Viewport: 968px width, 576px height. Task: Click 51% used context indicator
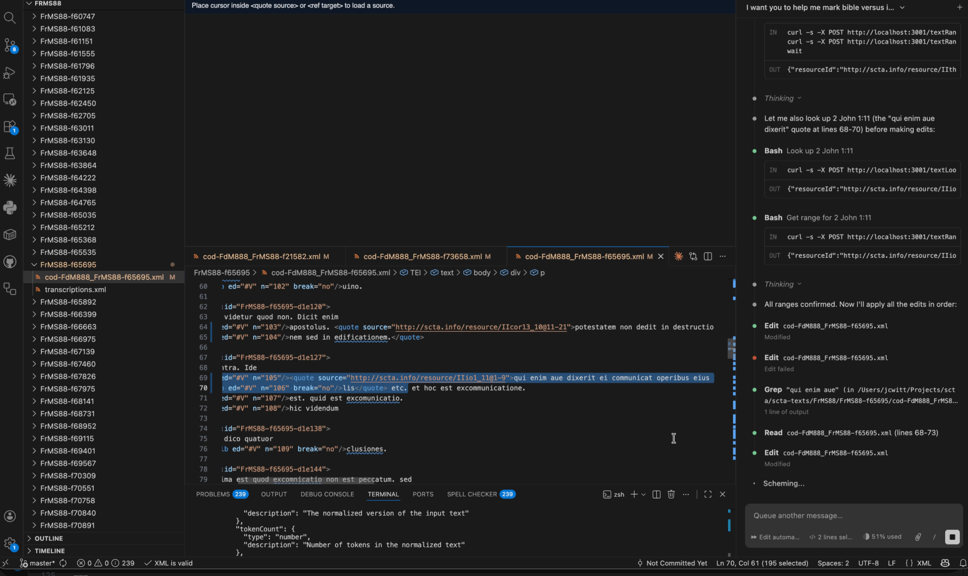point(882,537)
